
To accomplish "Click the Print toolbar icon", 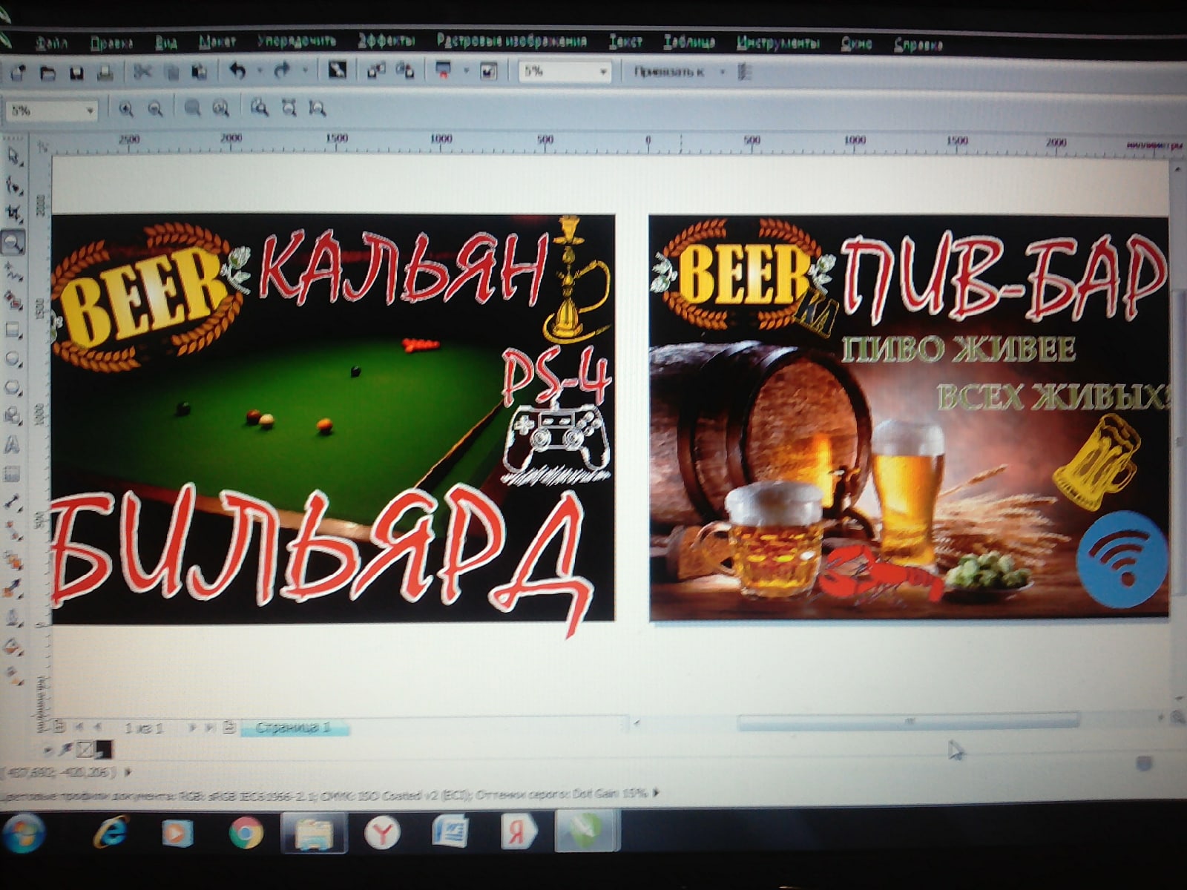I will click(x=105, y=73).
